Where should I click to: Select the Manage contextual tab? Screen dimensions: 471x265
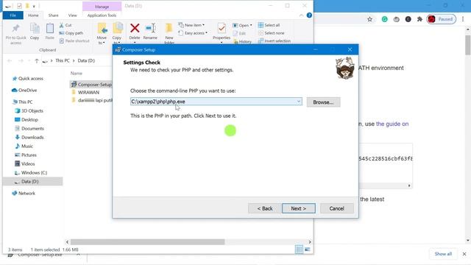102,7
